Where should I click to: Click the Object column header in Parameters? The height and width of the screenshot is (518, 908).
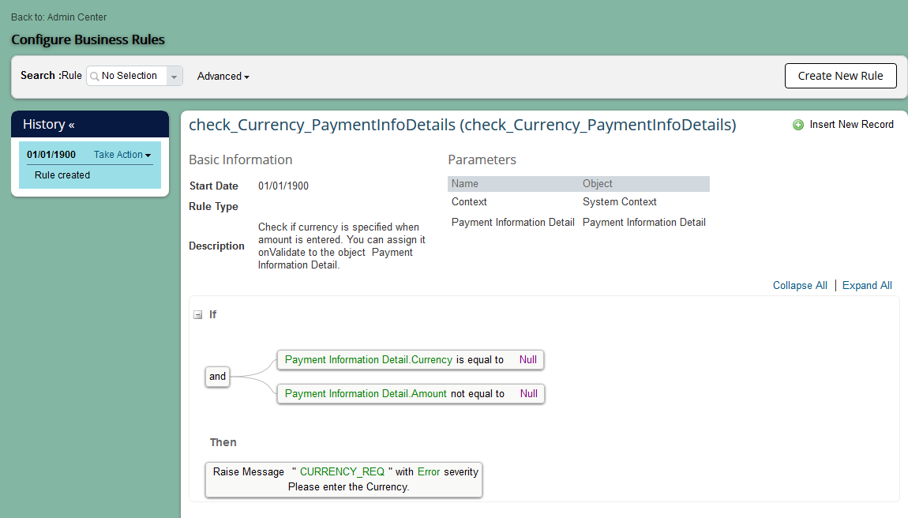(x=597, y=184)
